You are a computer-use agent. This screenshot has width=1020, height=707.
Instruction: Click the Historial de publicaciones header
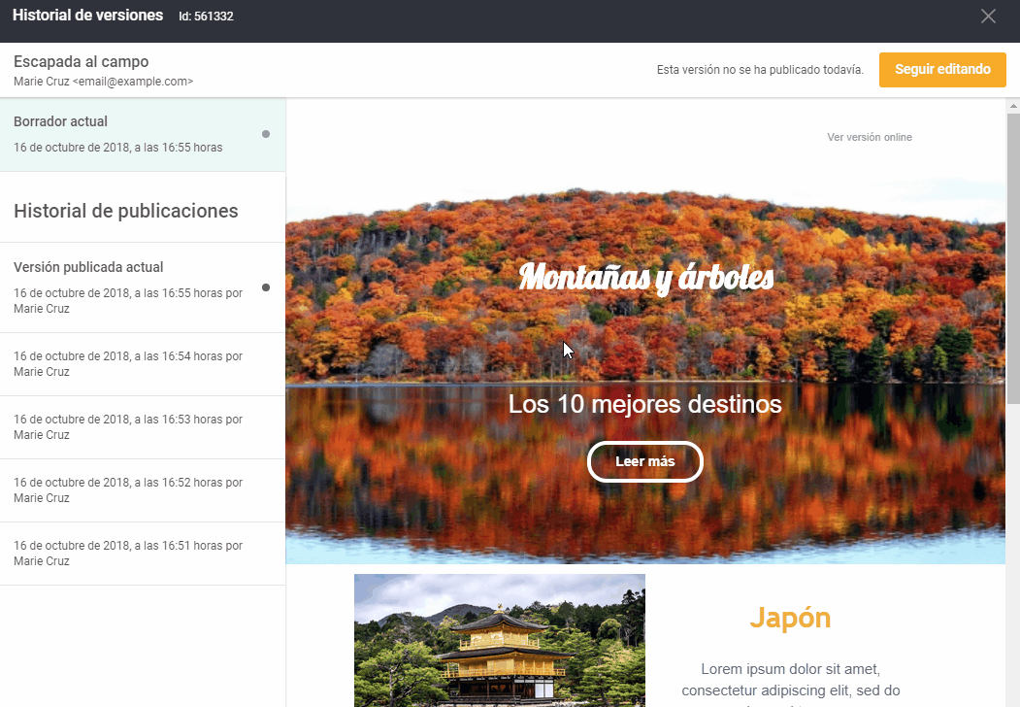pyautogui.click(x=126, y=211)
